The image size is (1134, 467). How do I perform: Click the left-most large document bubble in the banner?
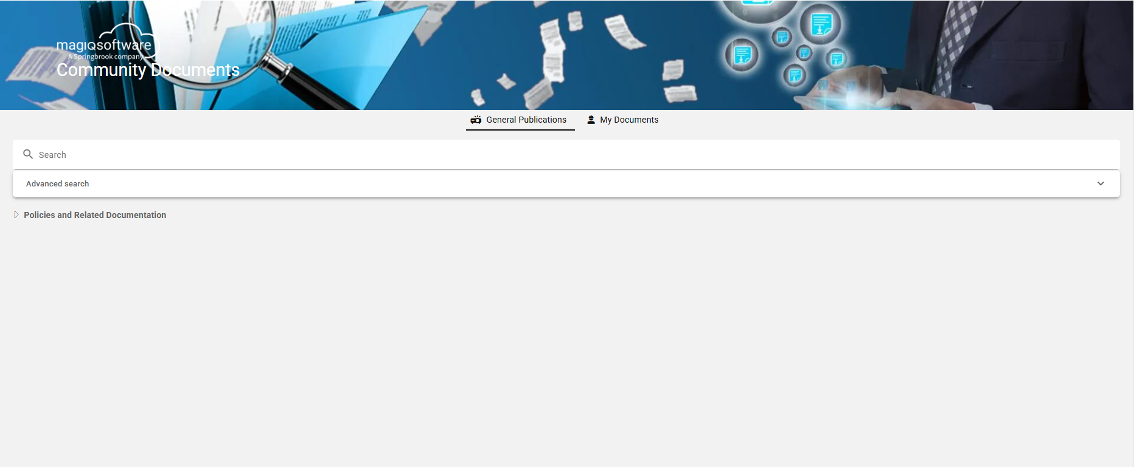click(x=742, y=55)
